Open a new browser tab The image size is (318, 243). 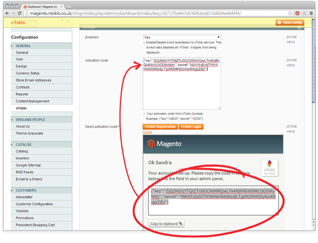[x=69, y=7]
